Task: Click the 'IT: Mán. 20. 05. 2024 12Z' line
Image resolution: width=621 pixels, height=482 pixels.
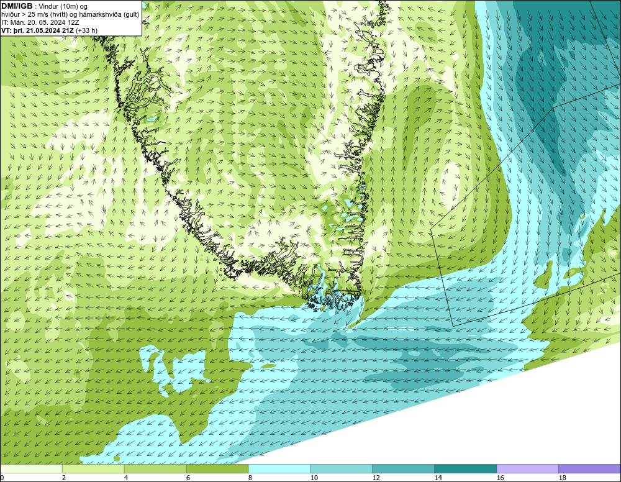Action: click(40, 22)
